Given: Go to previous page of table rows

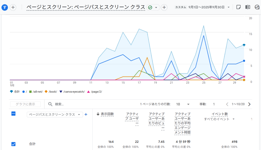Looking at the screenshot, I should click(x=227, y=104).
